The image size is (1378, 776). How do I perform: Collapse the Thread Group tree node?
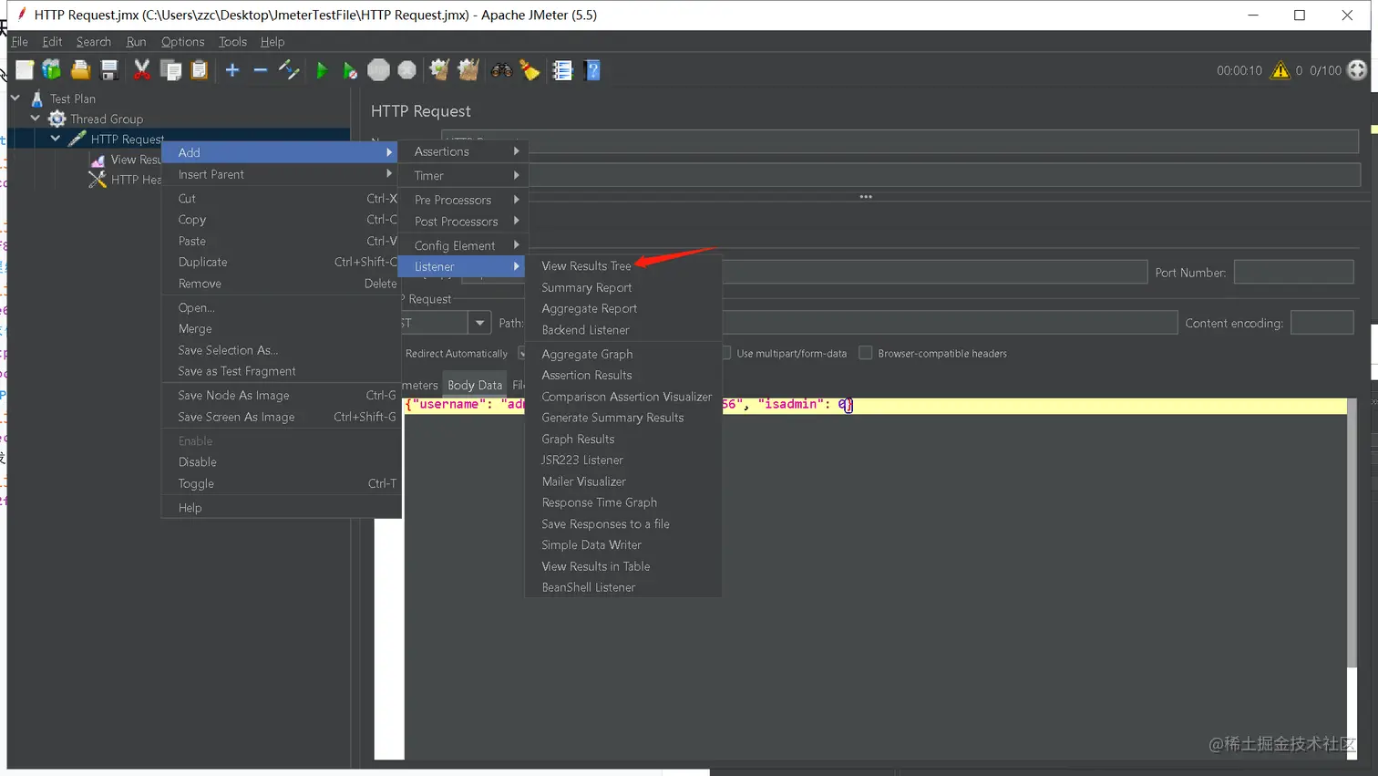(36, 118)
